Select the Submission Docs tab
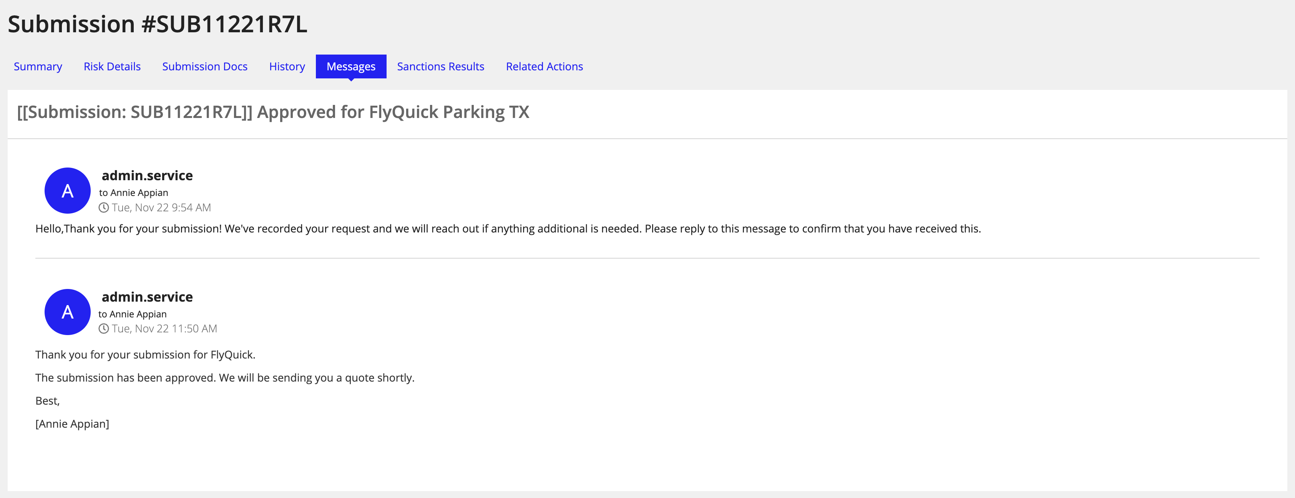Image resolution: width=1295 pixels, height=498 pixels. coord(205,66)
